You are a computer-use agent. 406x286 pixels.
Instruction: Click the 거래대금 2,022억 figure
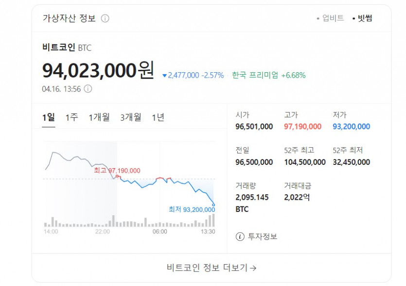pyautogui.click(x=297, y=197)
